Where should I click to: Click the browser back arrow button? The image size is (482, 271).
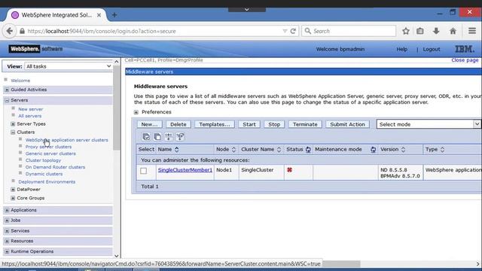point(10,31)
